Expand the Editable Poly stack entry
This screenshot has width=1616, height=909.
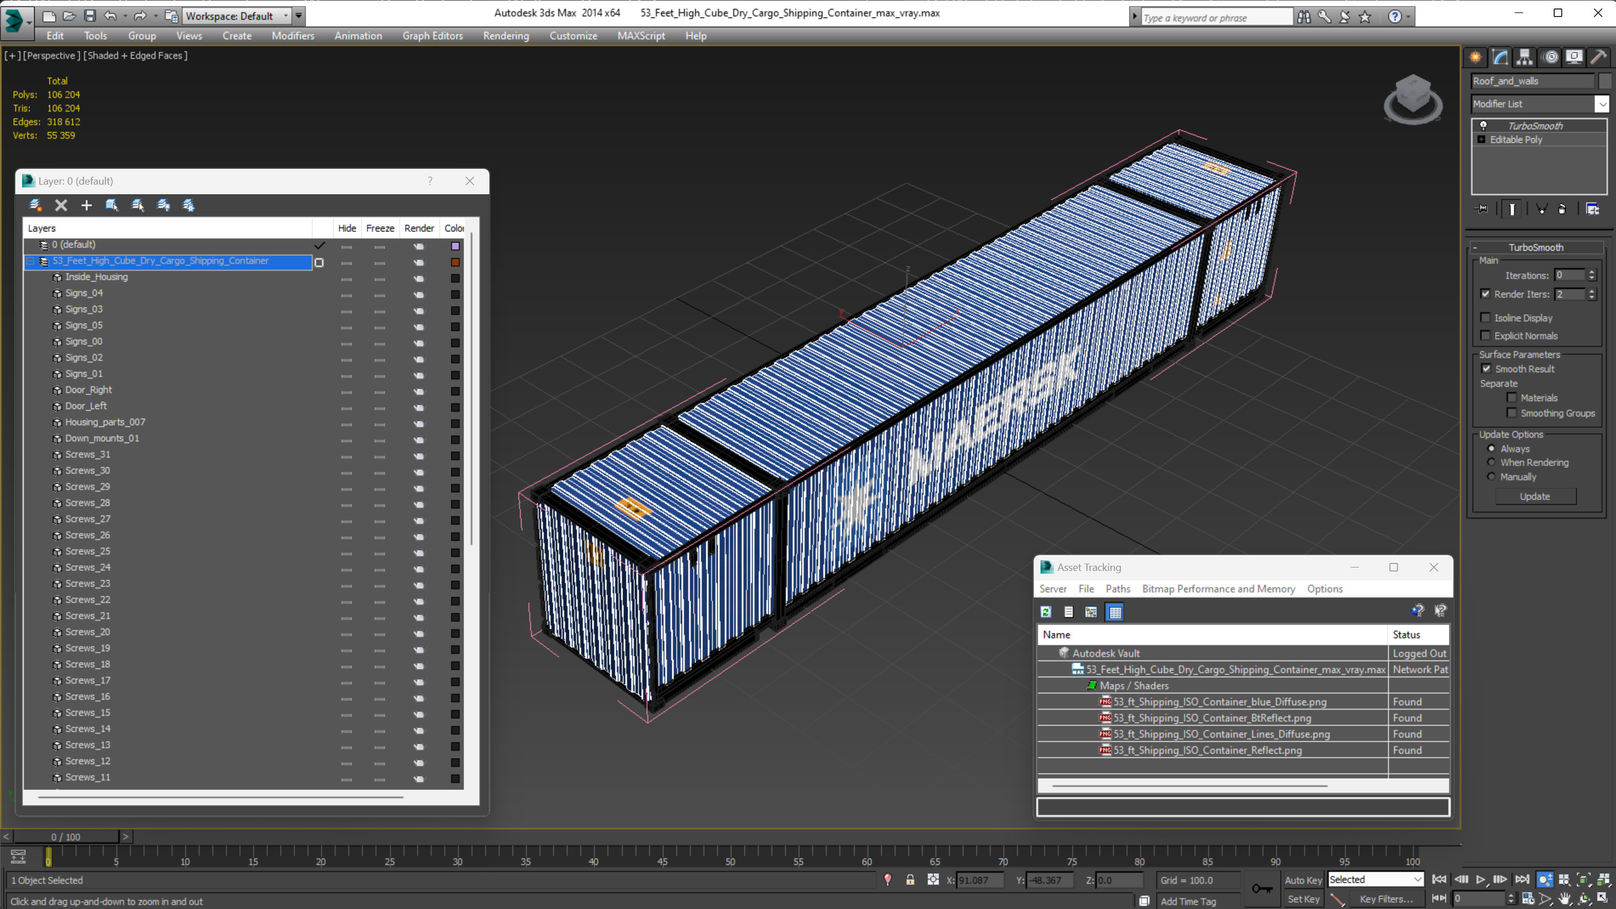coord(1482,139)
